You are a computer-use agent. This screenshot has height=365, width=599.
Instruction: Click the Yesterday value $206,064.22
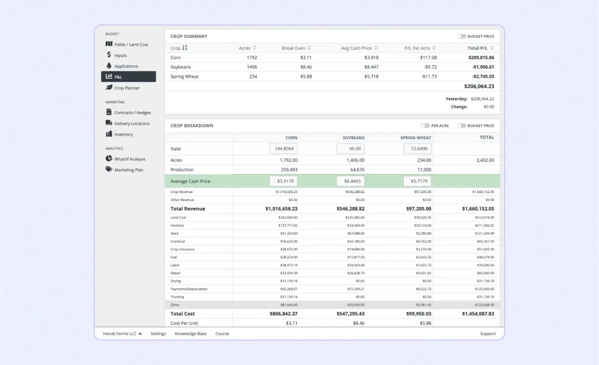click(x=482, y=99)
